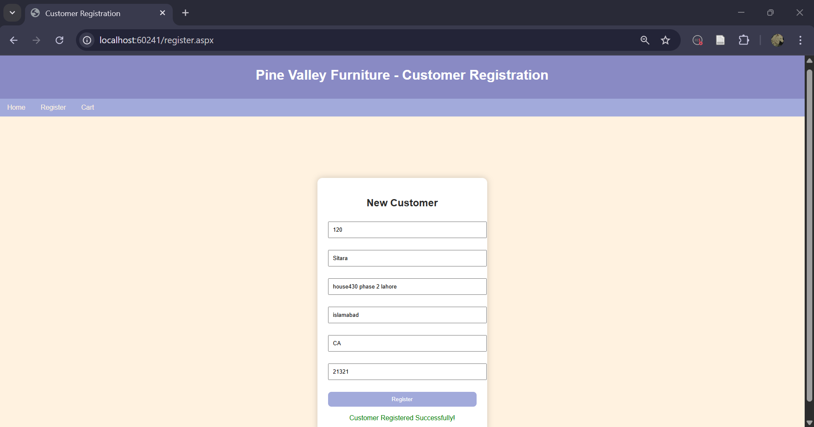Open the Cart navigation link

pyautogui.click(x=87, y=108)
